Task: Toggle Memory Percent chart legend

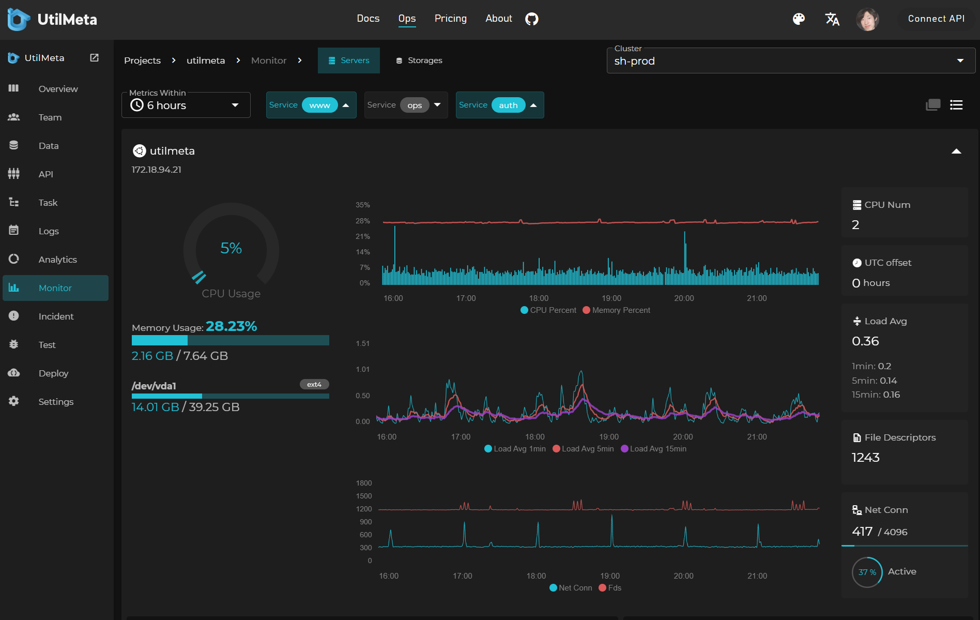Action: point(616,310)
